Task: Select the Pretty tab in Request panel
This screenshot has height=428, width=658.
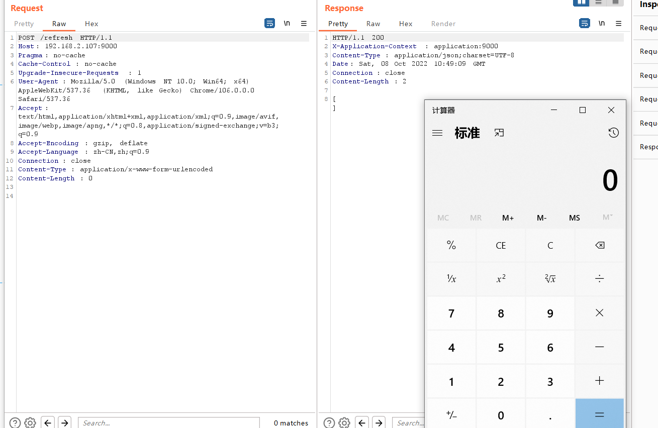Action: (24, 24)
